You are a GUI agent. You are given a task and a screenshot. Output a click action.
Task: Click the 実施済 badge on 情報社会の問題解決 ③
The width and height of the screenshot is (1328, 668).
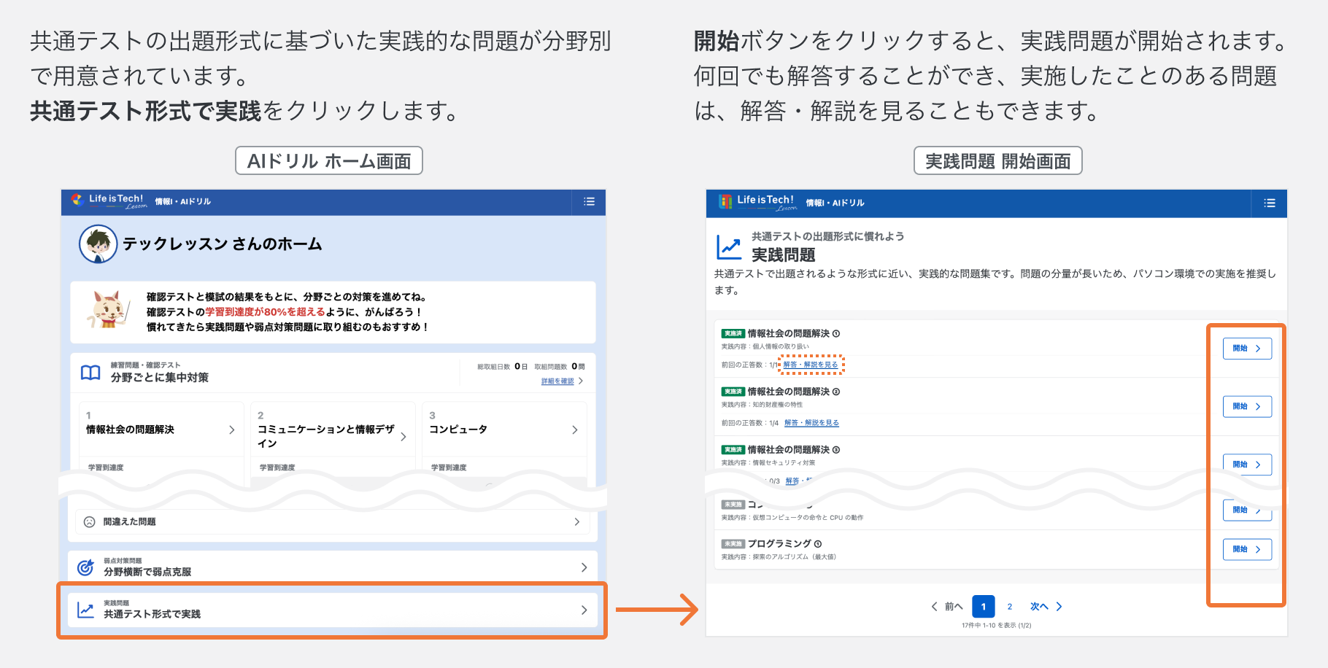pos(733,450)
